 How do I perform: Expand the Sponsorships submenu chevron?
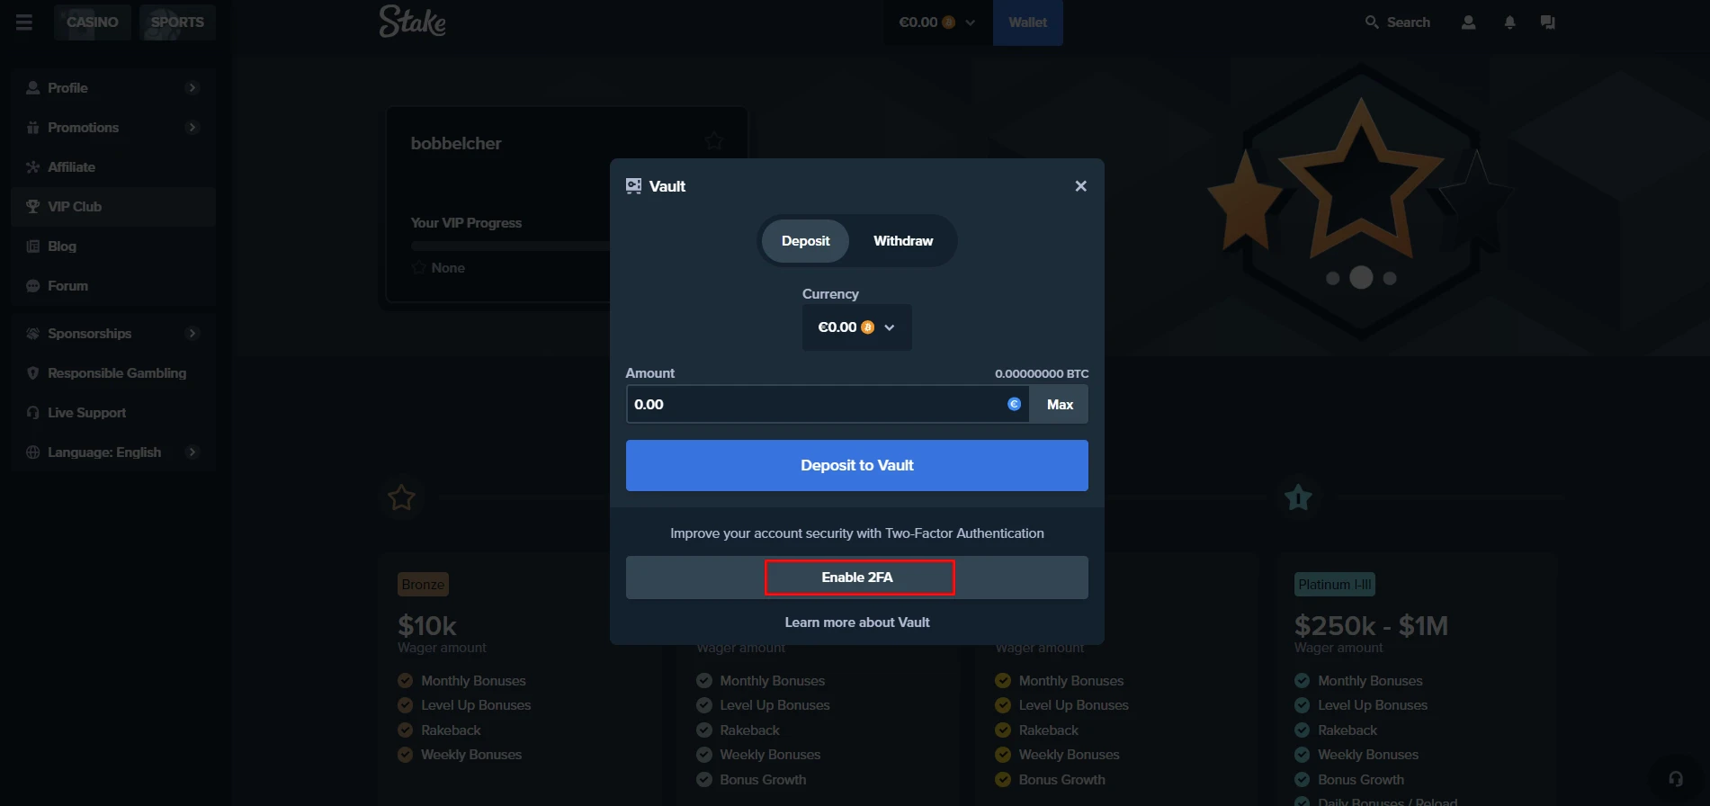192,333
